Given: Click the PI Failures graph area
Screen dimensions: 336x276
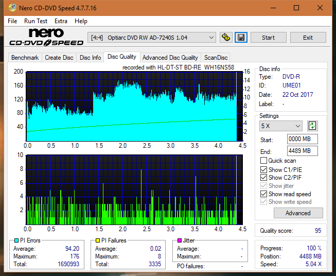Looking at the screenshot, I should pyautogui.click(x=134, y=190).
